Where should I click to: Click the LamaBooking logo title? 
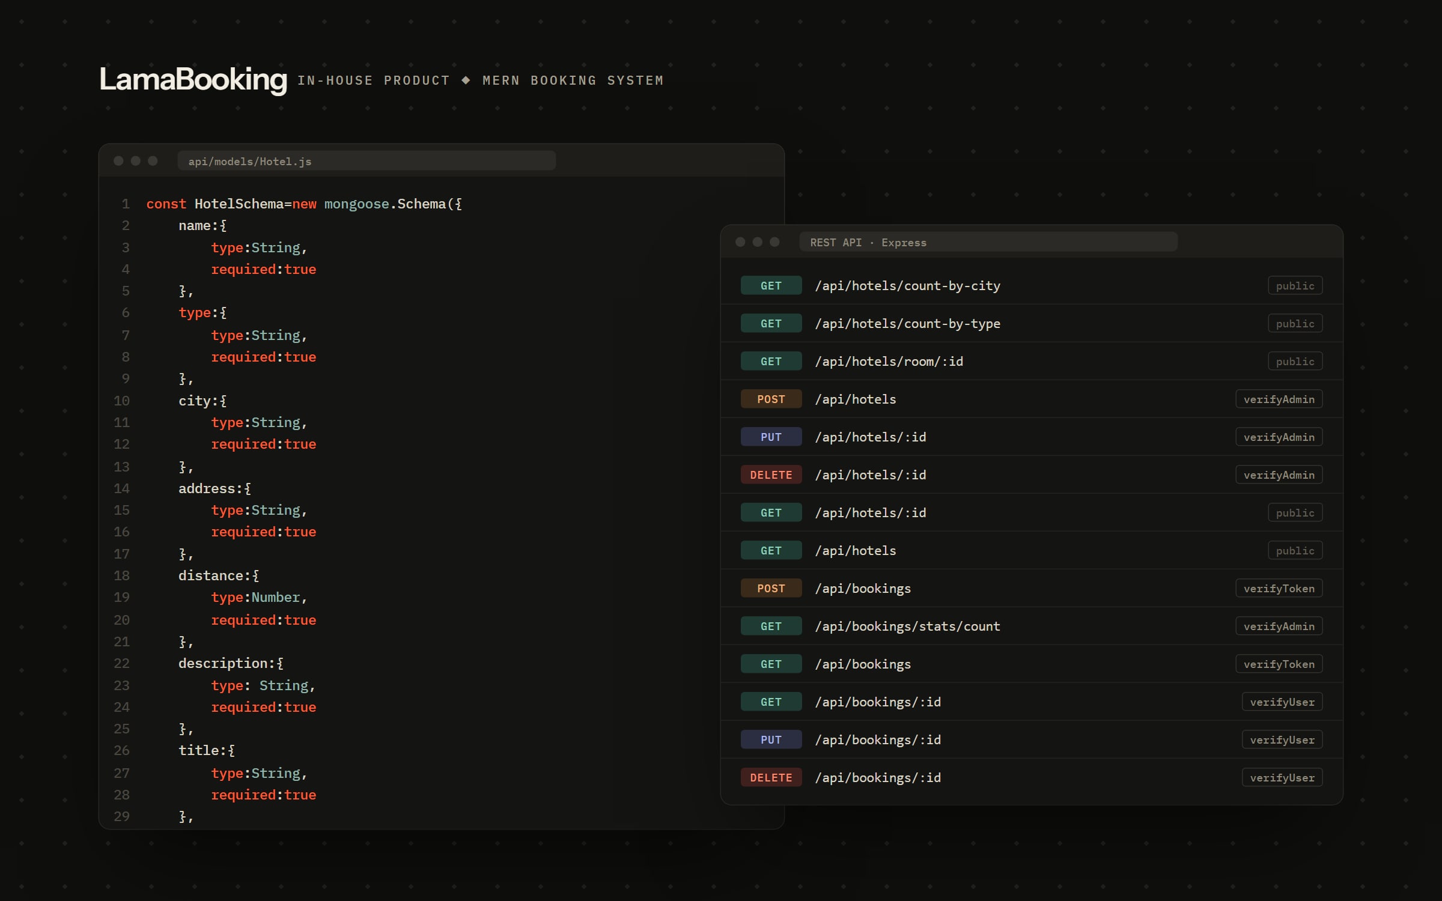pyautogui.click(x=193, y=79)
